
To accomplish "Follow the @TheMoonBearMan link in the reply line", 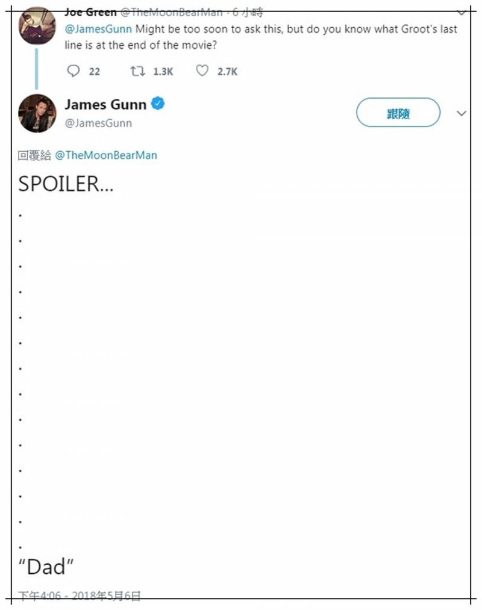I will tap(106, 155).
